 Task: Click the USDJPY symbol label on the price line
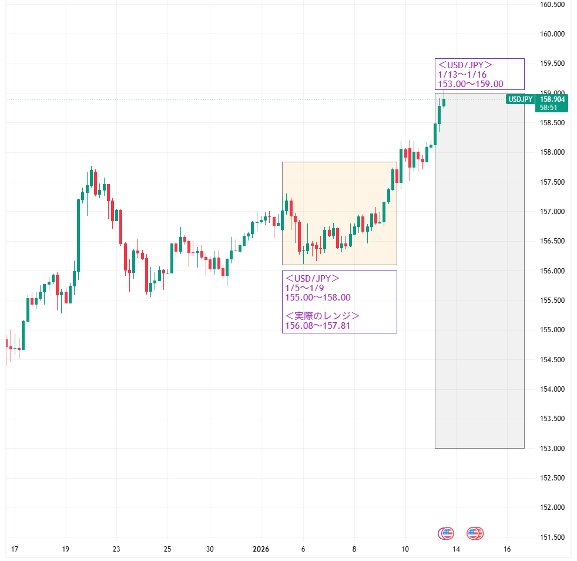(x=520, y=99)
